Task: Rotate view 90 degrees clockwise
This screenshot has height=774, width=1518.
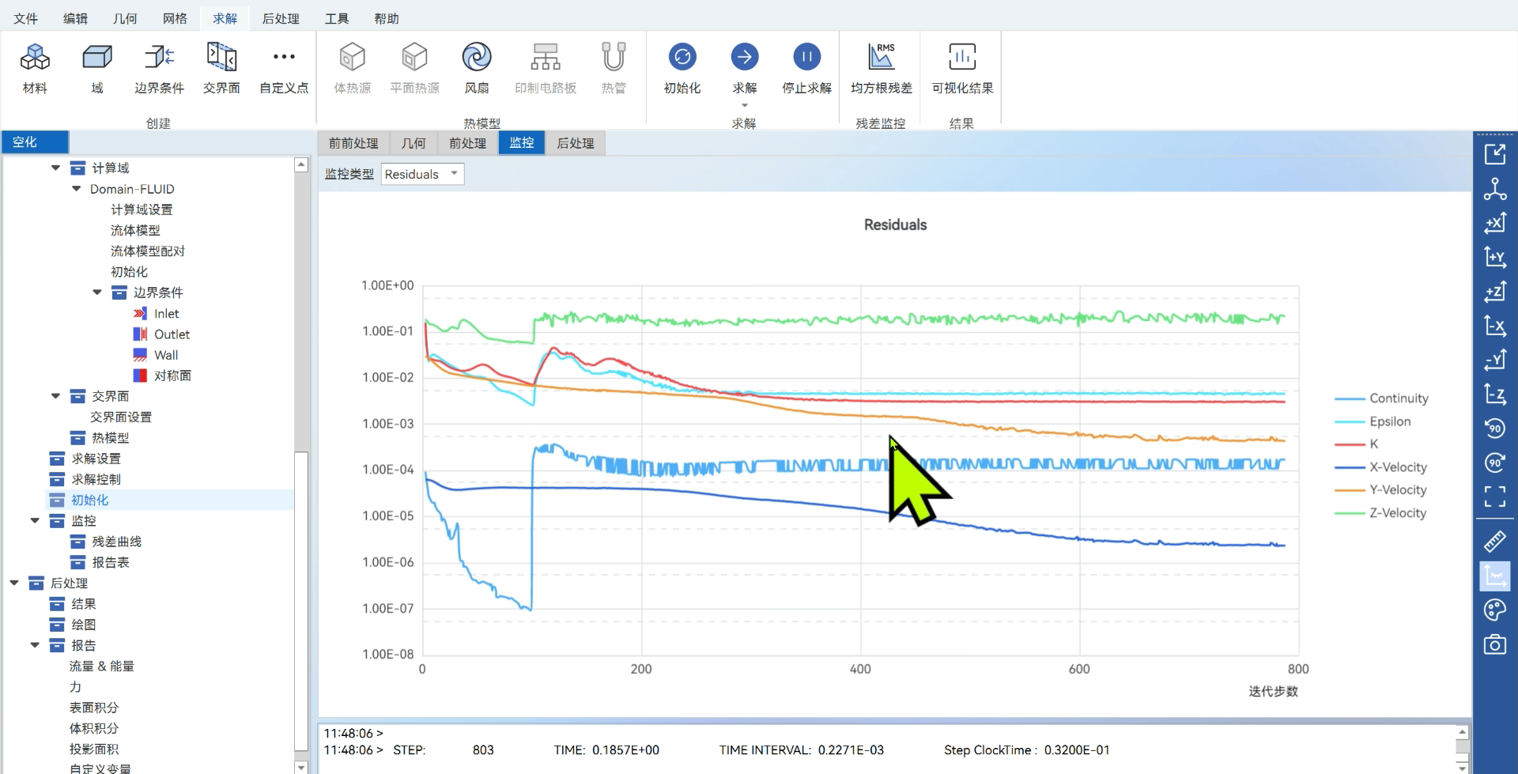Action: click(1494, 463)
